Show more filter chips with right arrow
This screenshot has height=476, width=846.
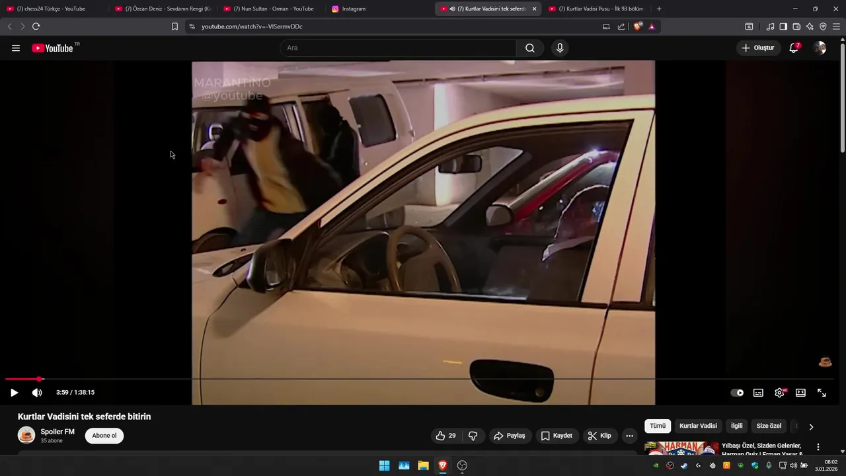(811, 426)
